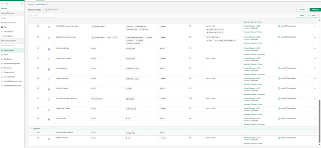This screenshot has width=321, height=148.
Task: Open Routing Table in sidebar
Action: click(8, 36)
